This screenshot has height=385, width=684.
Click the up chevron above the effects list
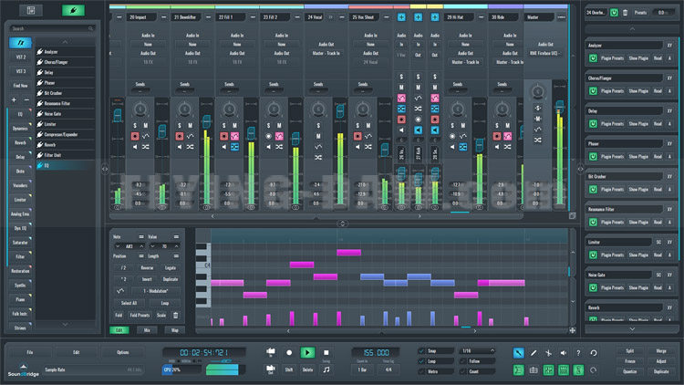tap(65, 42)
